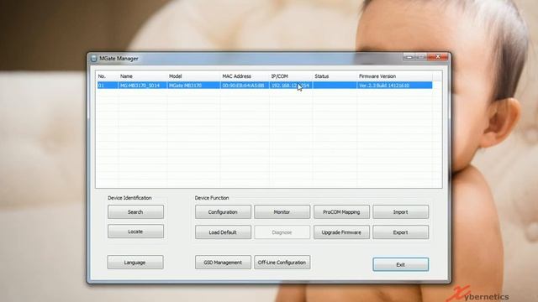538x302 pixels.
Task: Click the Load Default button
Action: pyautogui.click(x=223, y=232)
